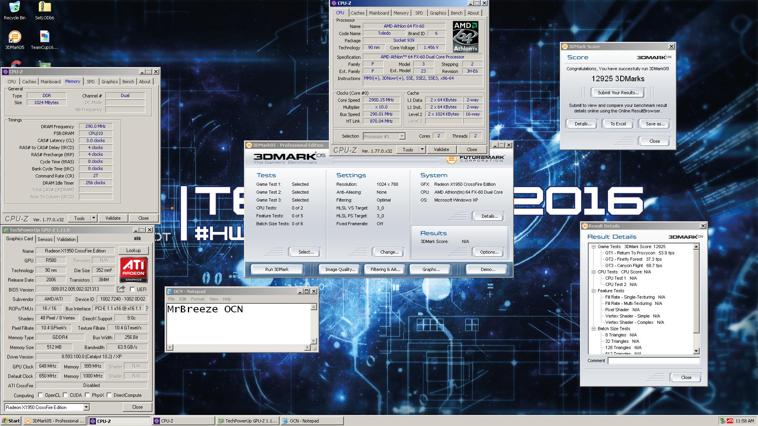
Task: Toggle the UEFI checkbox in GPU-Z
Action: (132, 289)
